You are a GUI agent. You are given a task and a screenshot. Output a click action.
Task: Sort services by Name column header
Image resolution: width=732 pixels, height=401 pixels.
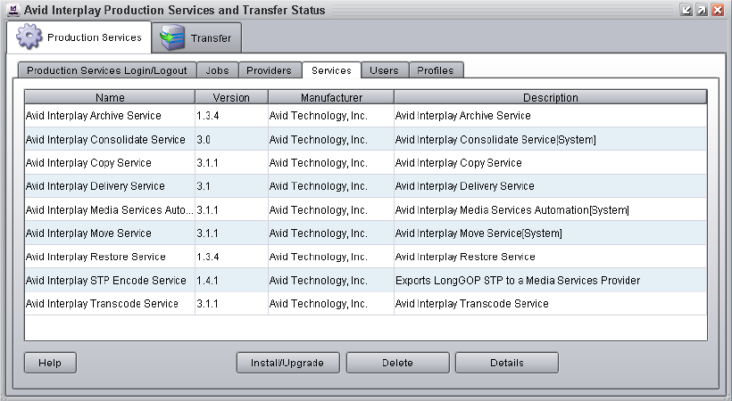coord(110,98)
